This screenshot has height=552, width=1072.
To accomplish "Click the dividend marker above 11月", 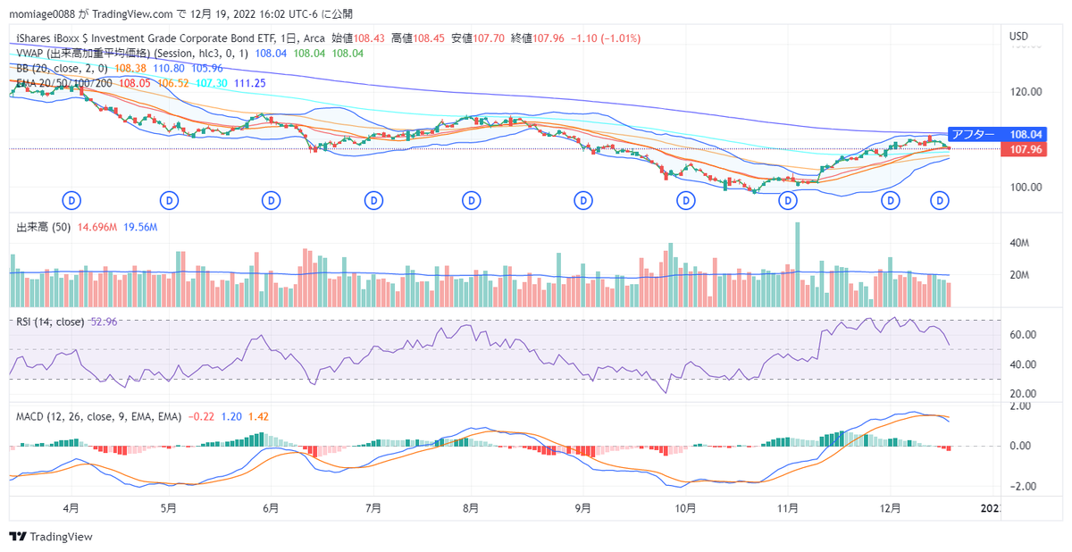I will pos(788,200).
